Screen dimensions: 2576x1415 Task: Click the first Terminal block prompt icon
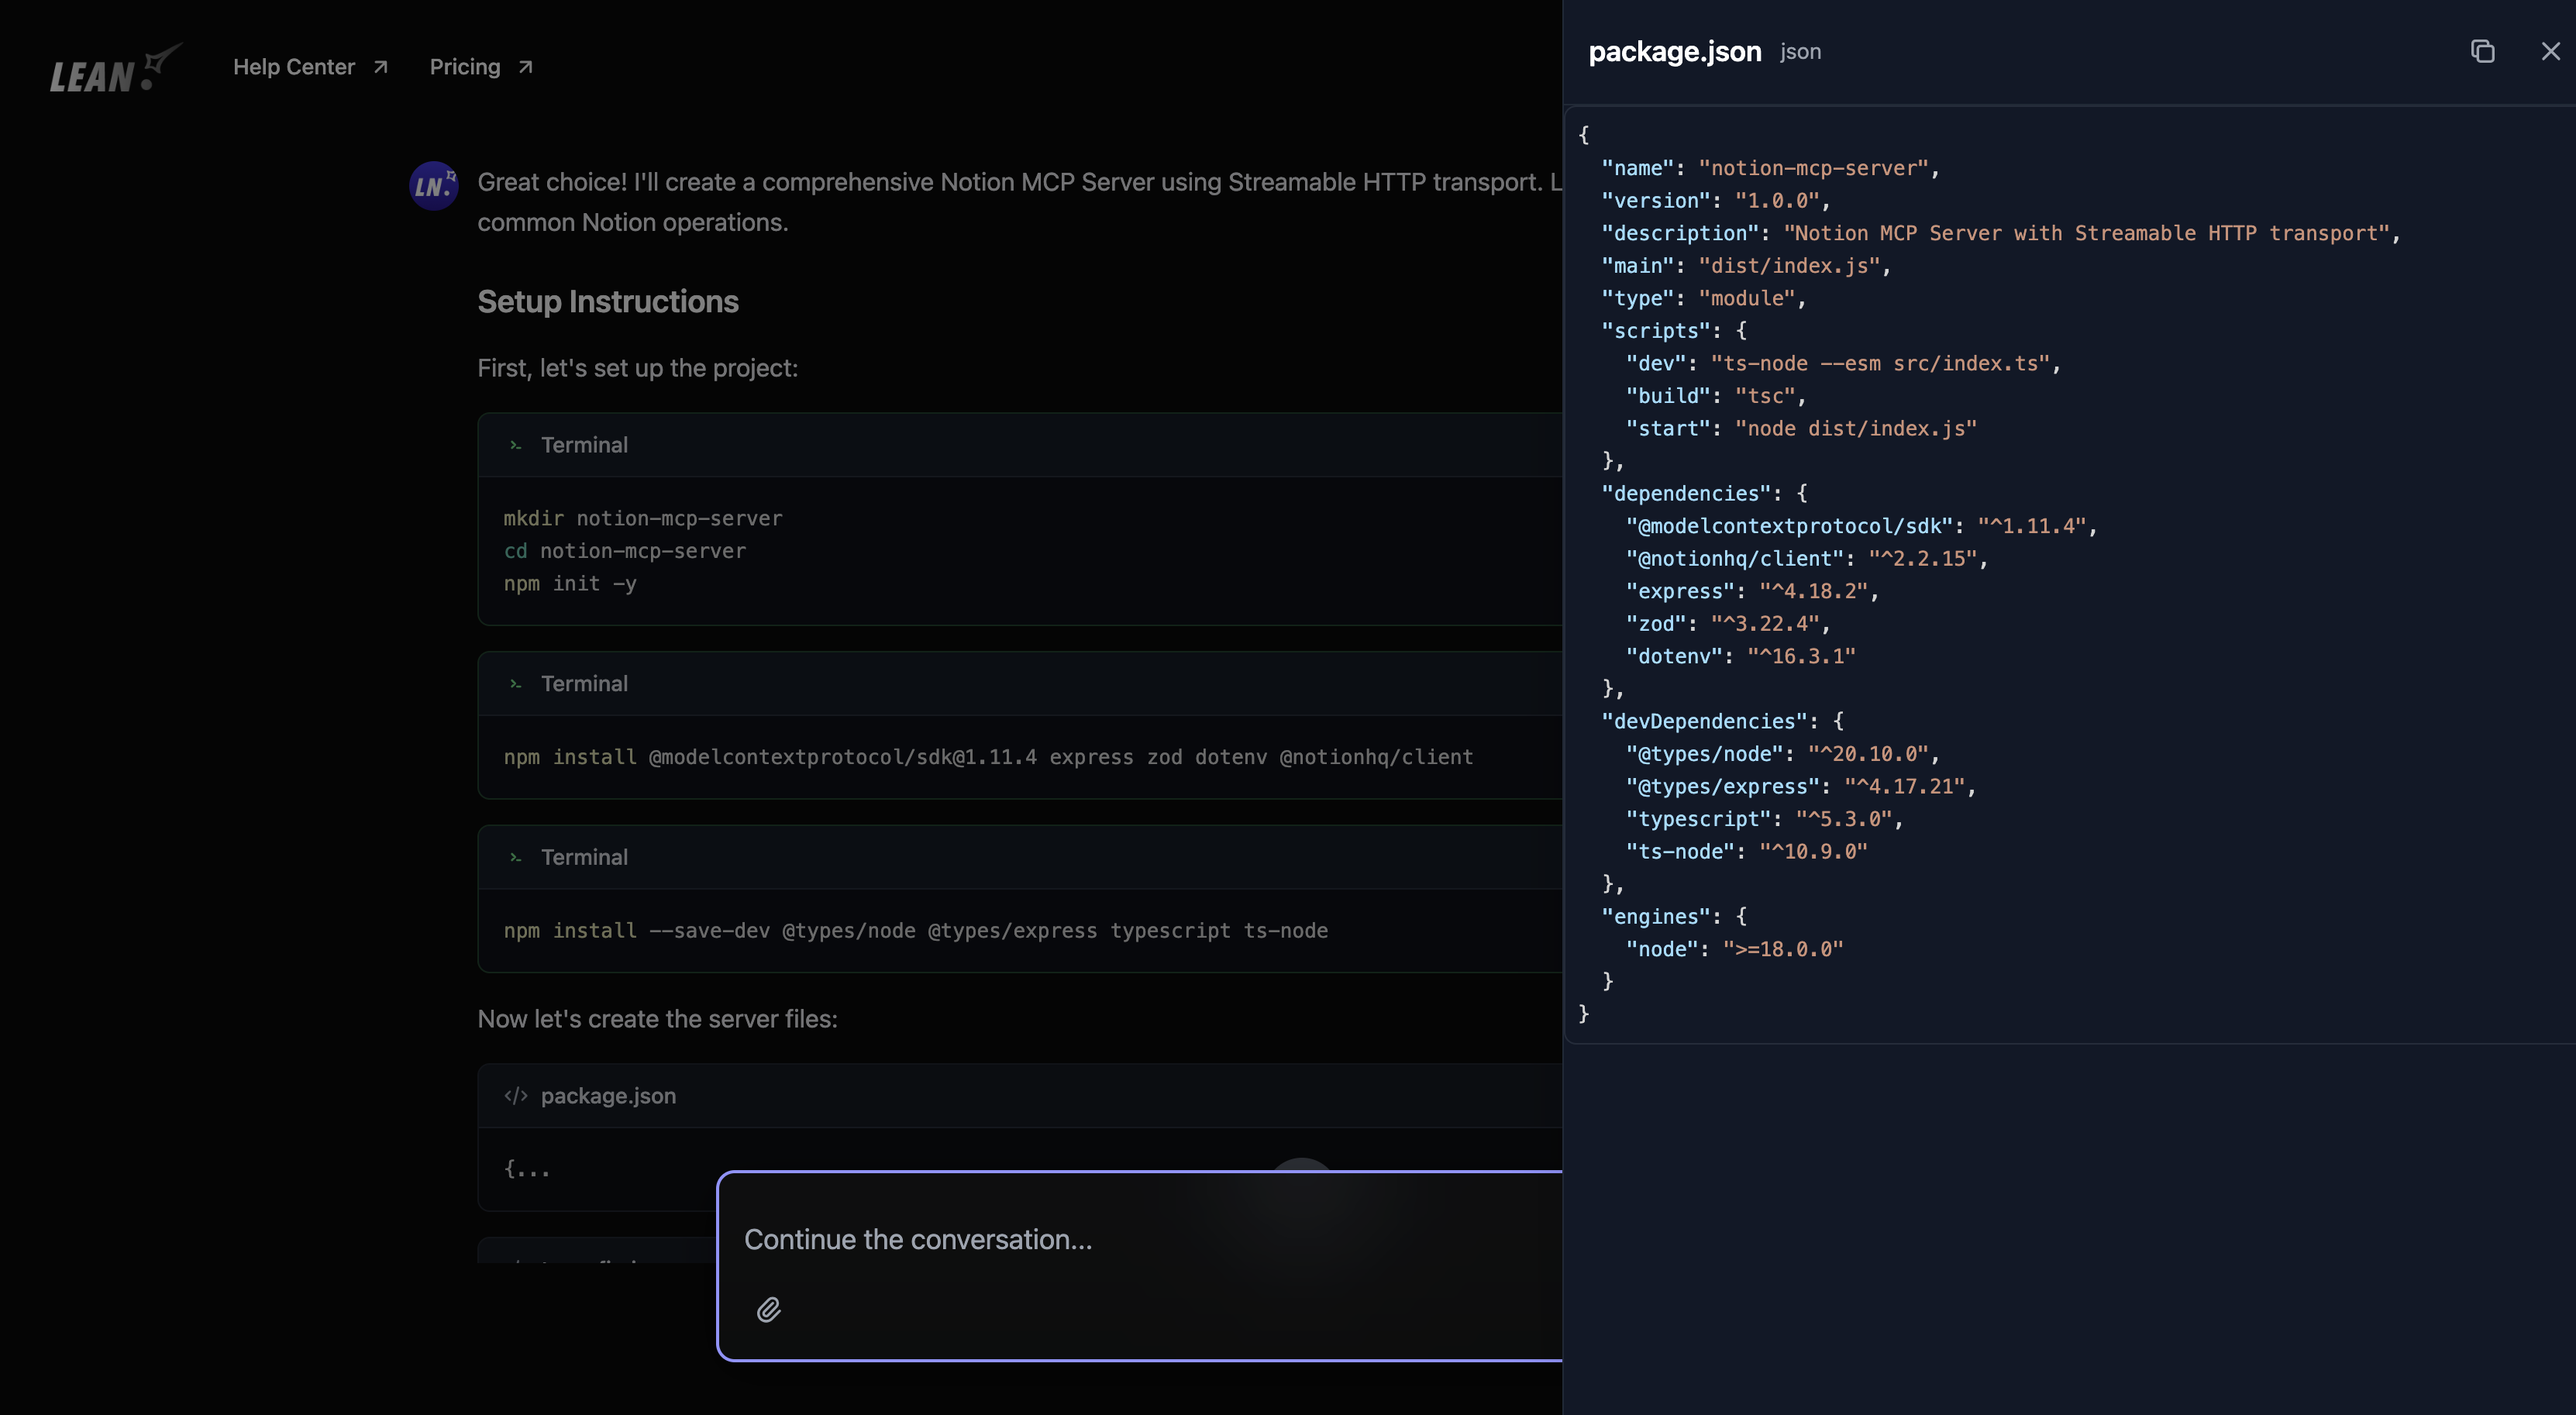tap(516, 445)
